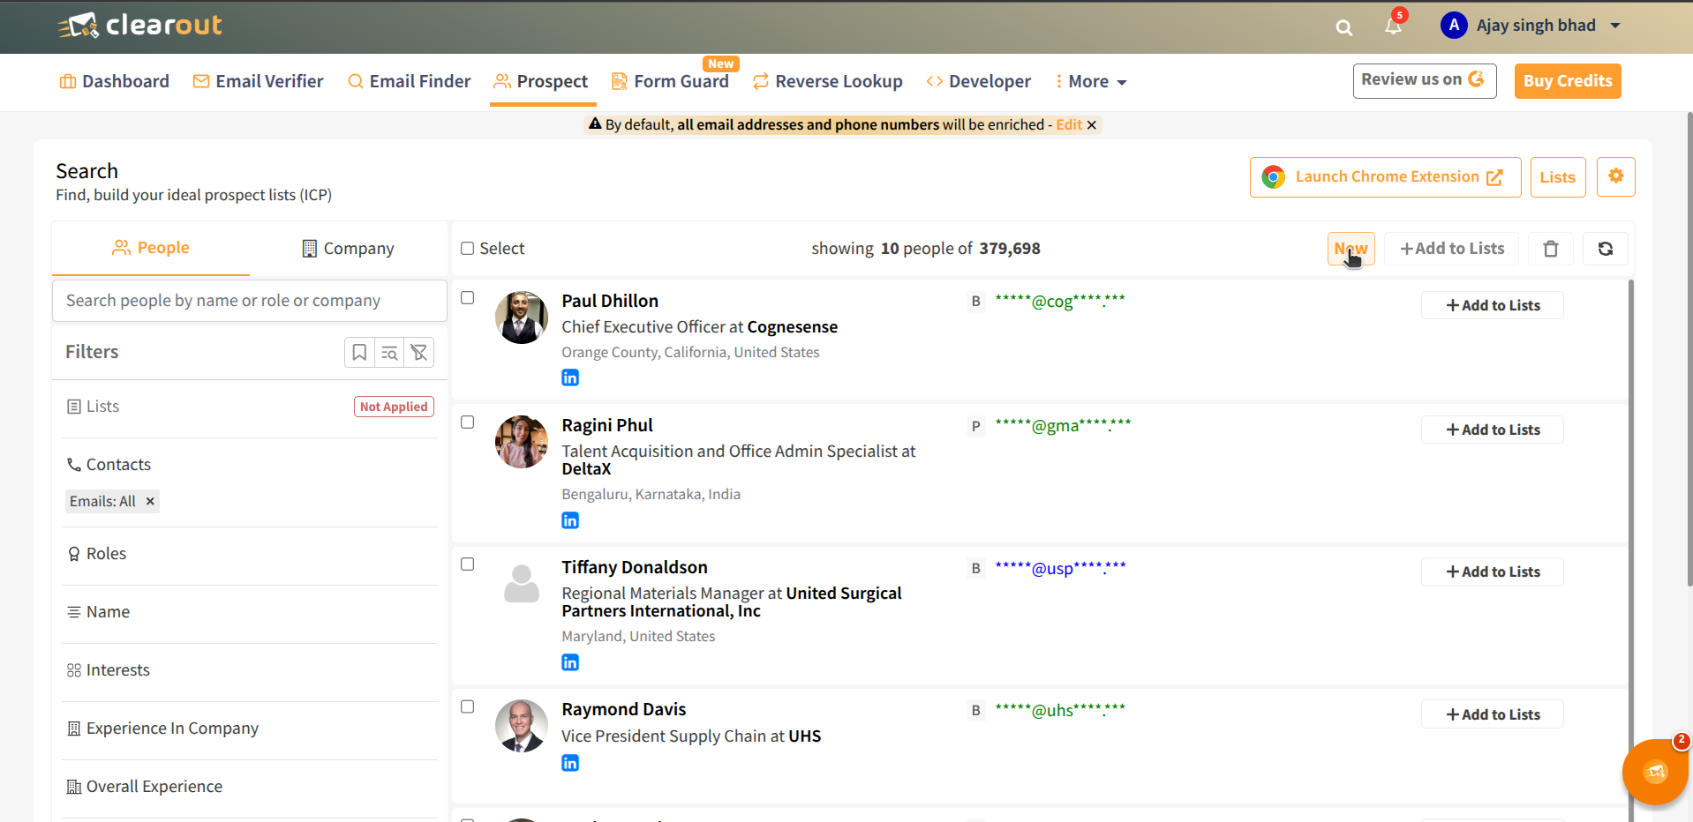
Task: Expand the More navigation dropdown
Action: 1090,81
